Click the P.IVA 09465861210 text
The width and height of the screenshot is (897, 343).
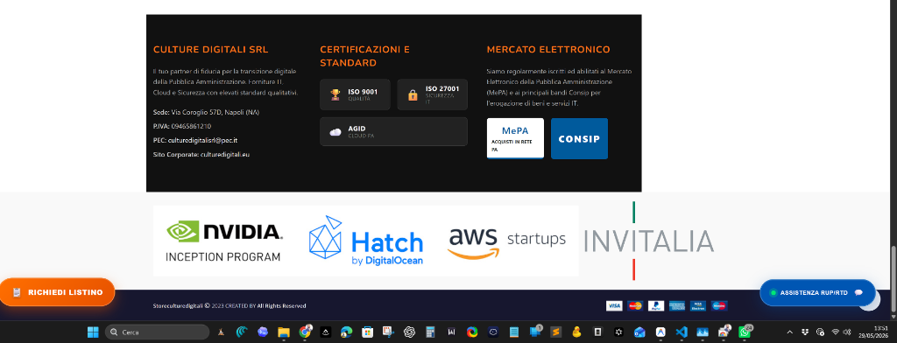tap(182, 126)
